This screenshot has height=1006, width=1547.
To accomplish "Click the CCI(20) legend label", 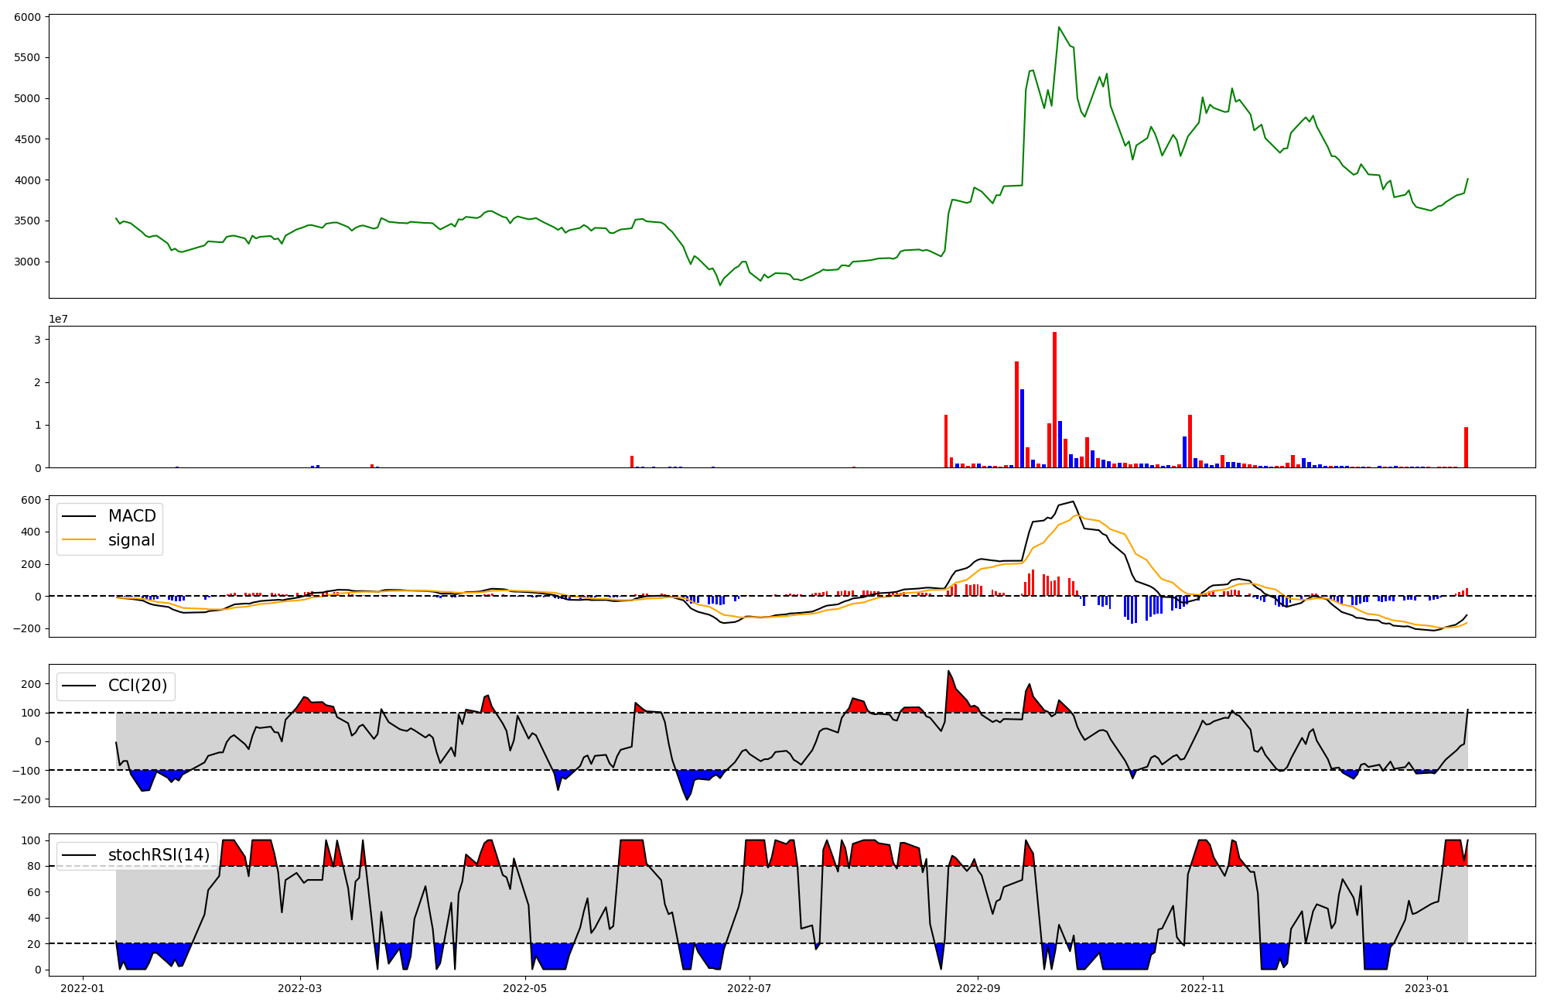I will [139, 686].
